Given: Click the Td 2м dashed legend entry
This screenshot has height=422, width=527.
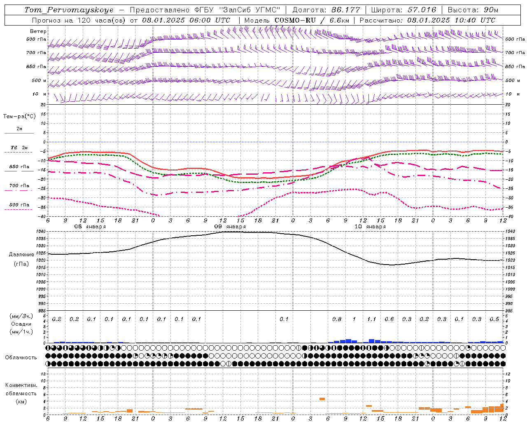Looking at the screenshot, I should point(19,149).
